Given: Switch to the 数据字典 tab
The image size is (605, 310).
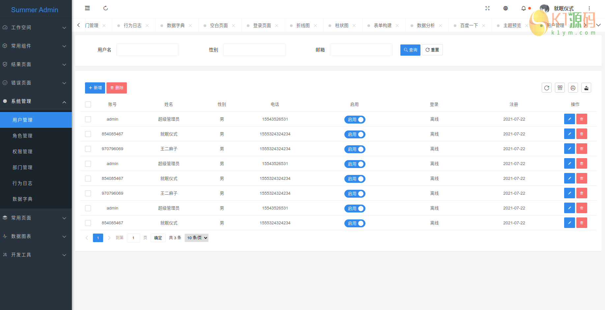Looking at the screenshot, I should [x=176, y=25].
